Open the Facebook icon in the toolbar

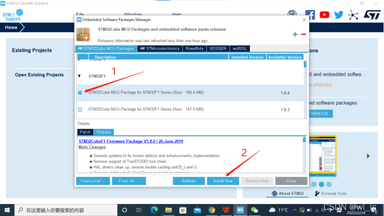[x=310, y=15]
